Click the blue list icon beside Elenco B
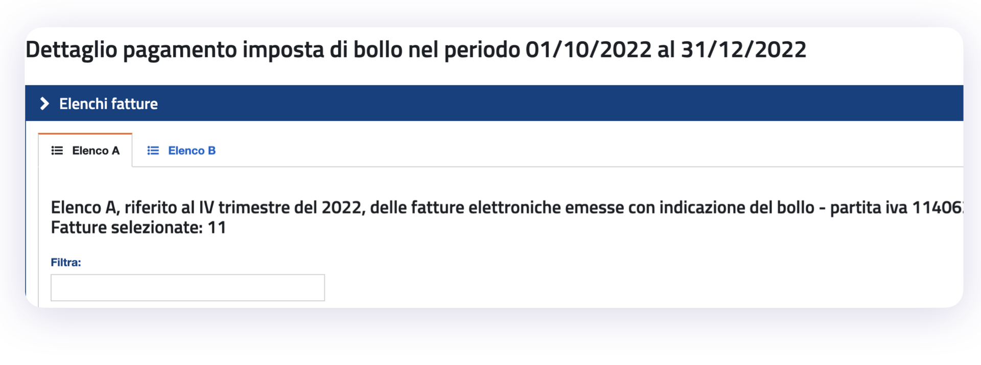This screenshot has width=981, height=365. point(153,151)
